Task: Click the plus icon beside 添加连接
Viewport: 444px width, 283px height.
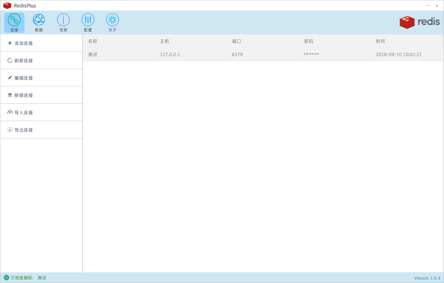Action: coord(10,43)
